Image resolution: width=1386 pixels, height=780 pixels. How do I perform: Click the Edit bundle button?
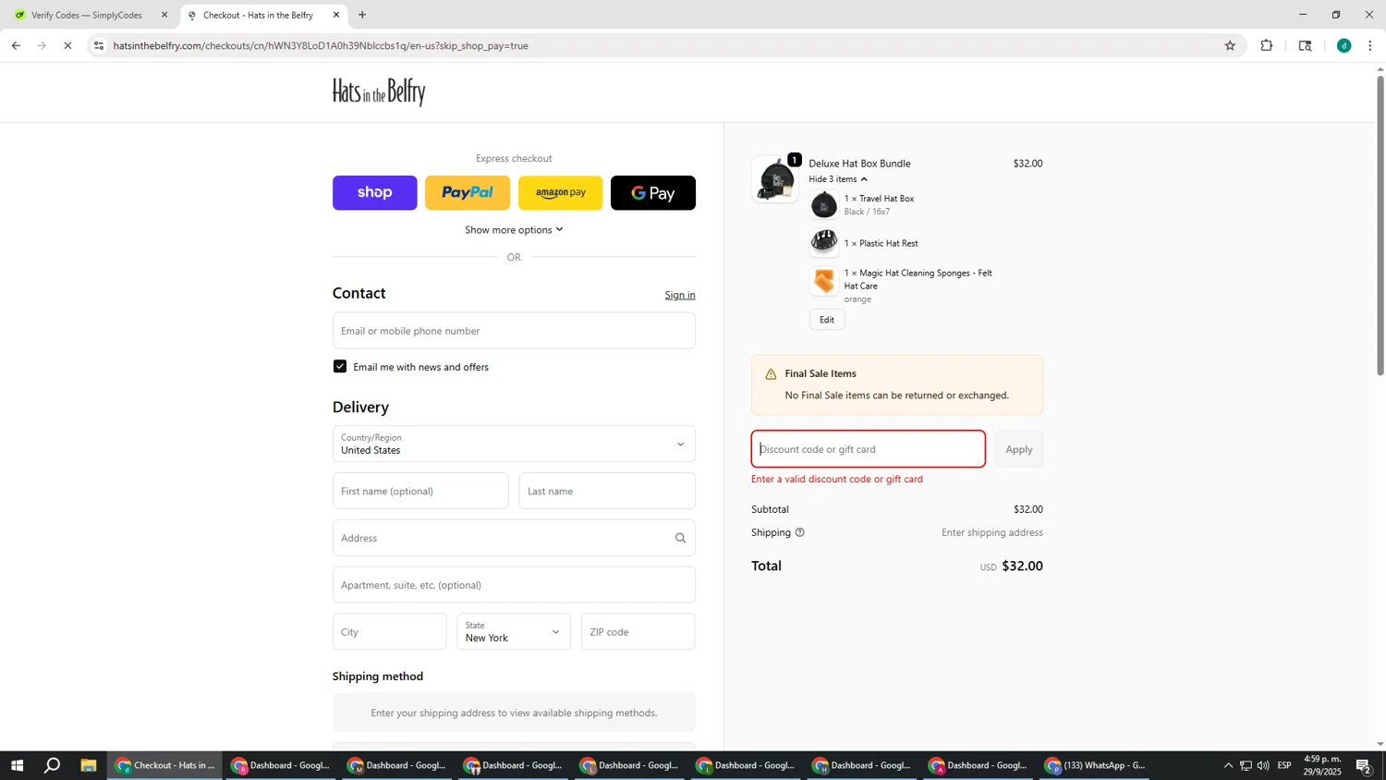[x=827, y=320]
